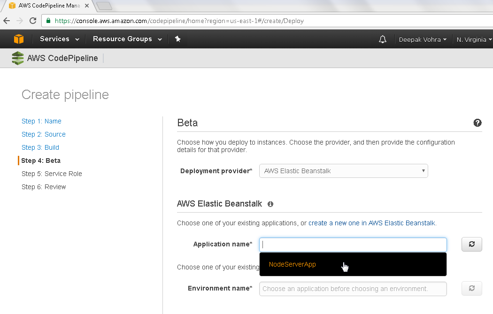Open the Beta help question mark icon

[478, 123]
